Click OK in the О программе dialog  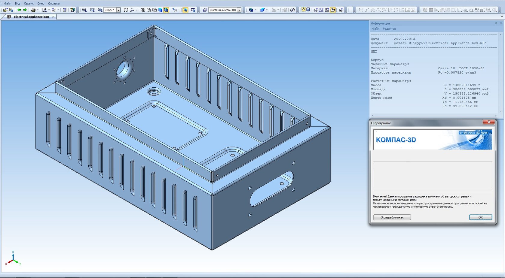pos(481,217)
